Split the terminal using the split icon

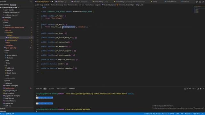pos(198,89)
